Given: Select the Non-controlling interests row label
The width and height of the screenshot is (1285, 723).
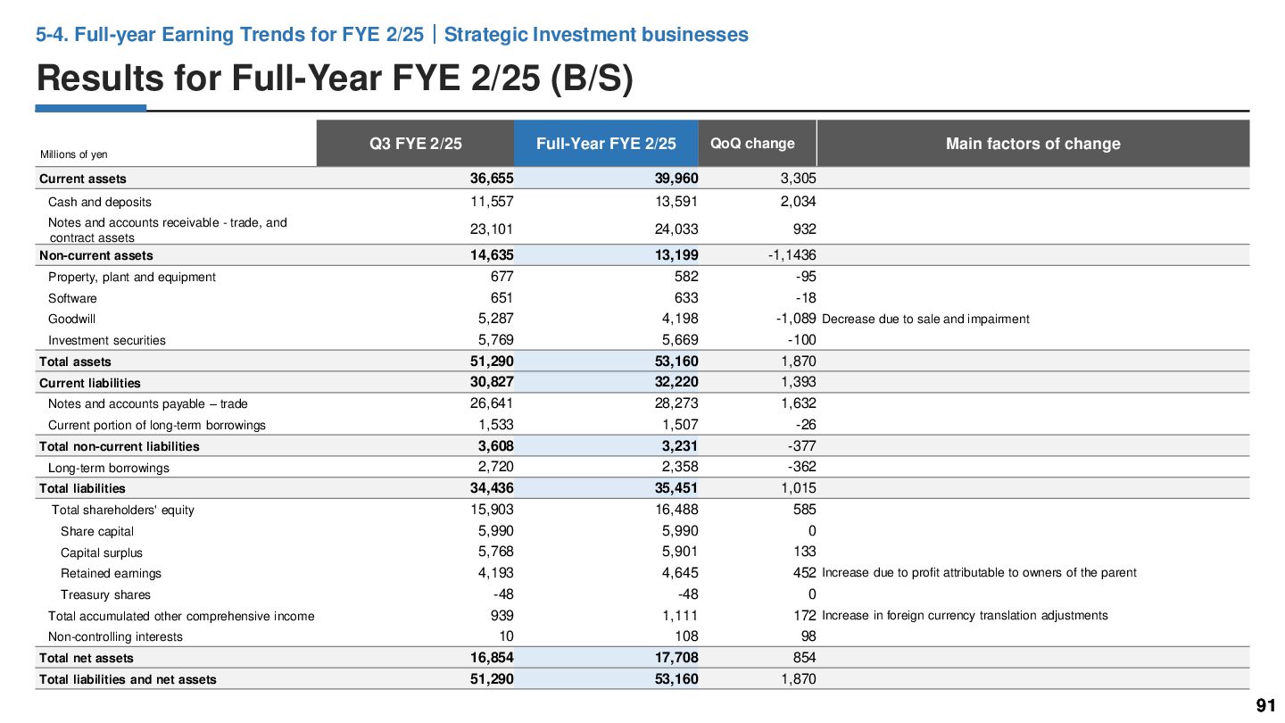Looking at the screenshot, I should coord(115,636).
